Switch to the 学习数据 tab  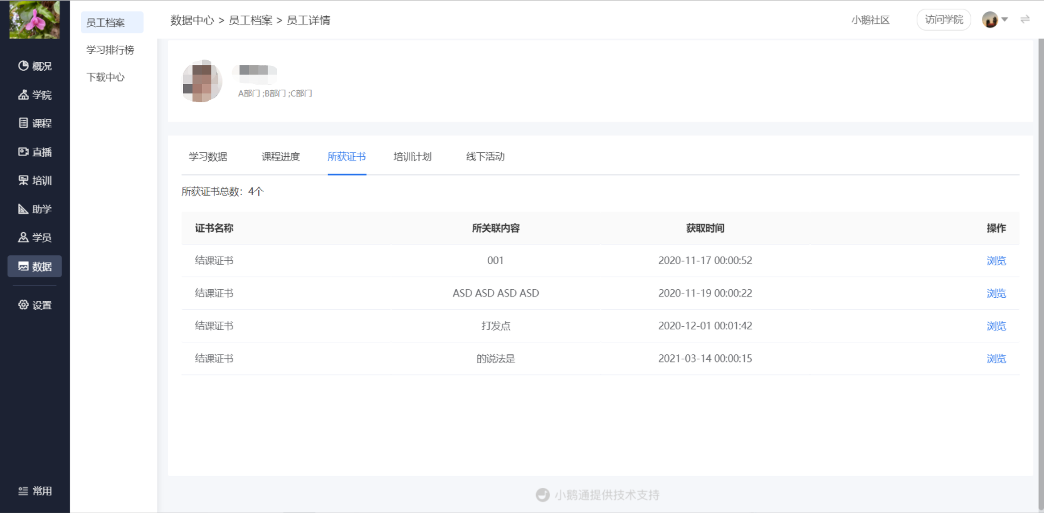tap(208, 157)
